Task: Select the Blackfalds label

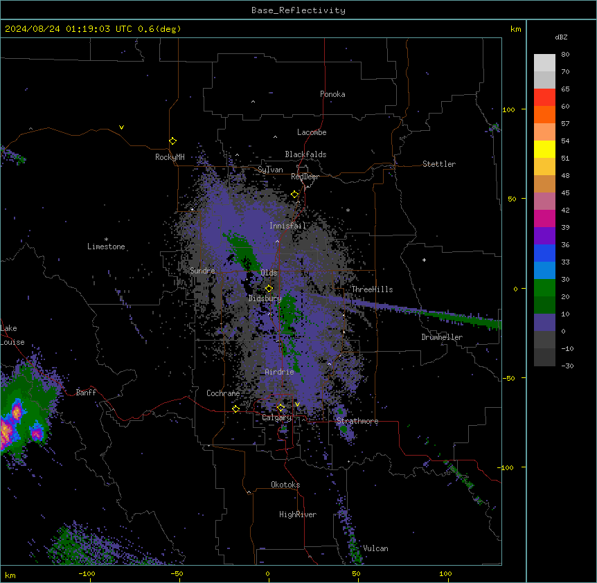Action: pyautogui.click(x=305, y=154)
